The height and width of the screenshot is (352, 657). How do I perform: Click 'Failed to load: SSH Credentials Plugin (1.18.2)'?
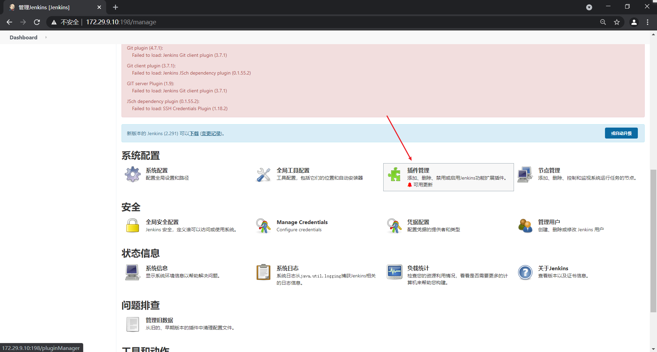coord(180,108)
